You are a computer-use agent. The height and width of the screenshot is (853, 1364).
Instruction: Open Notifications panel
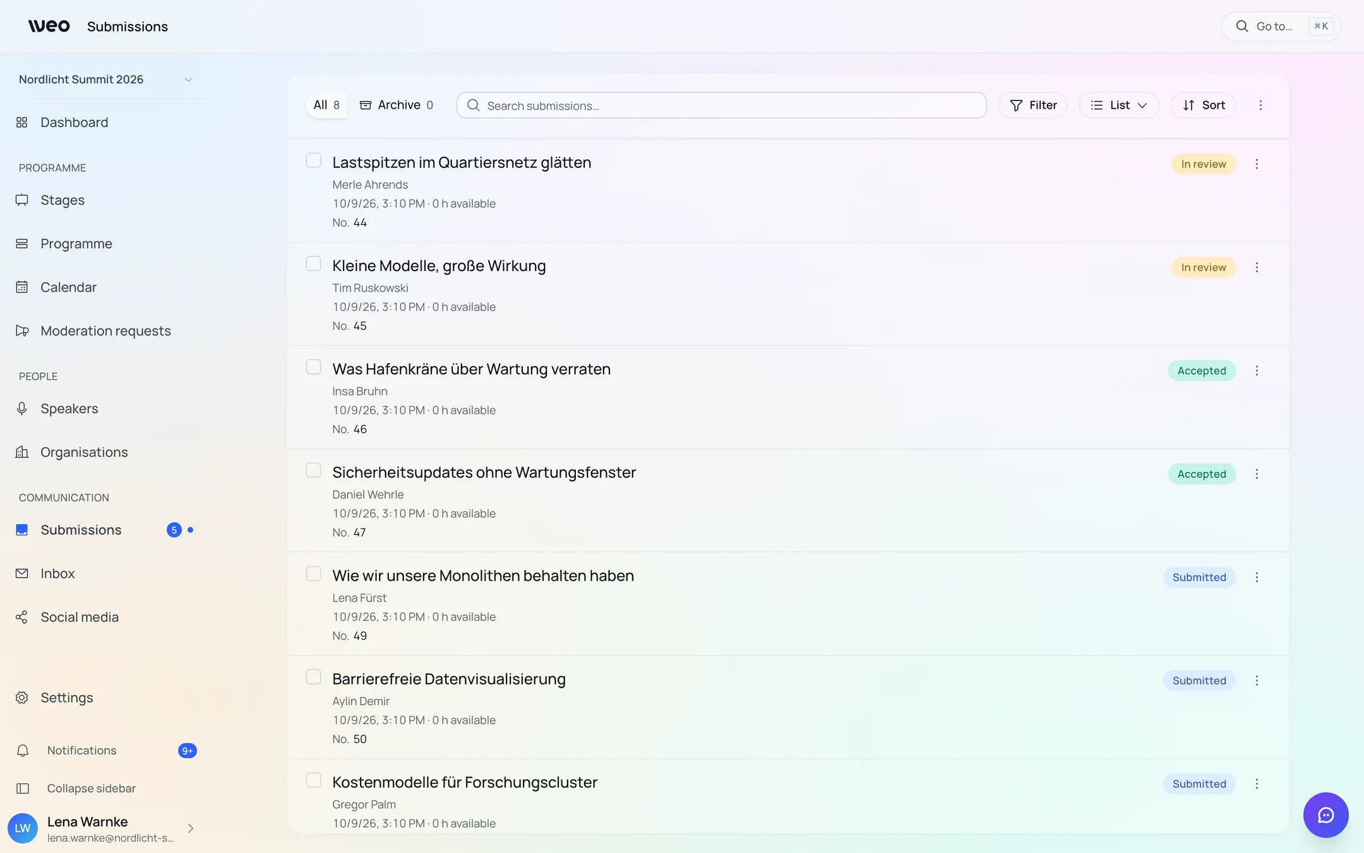coord(105,751)
